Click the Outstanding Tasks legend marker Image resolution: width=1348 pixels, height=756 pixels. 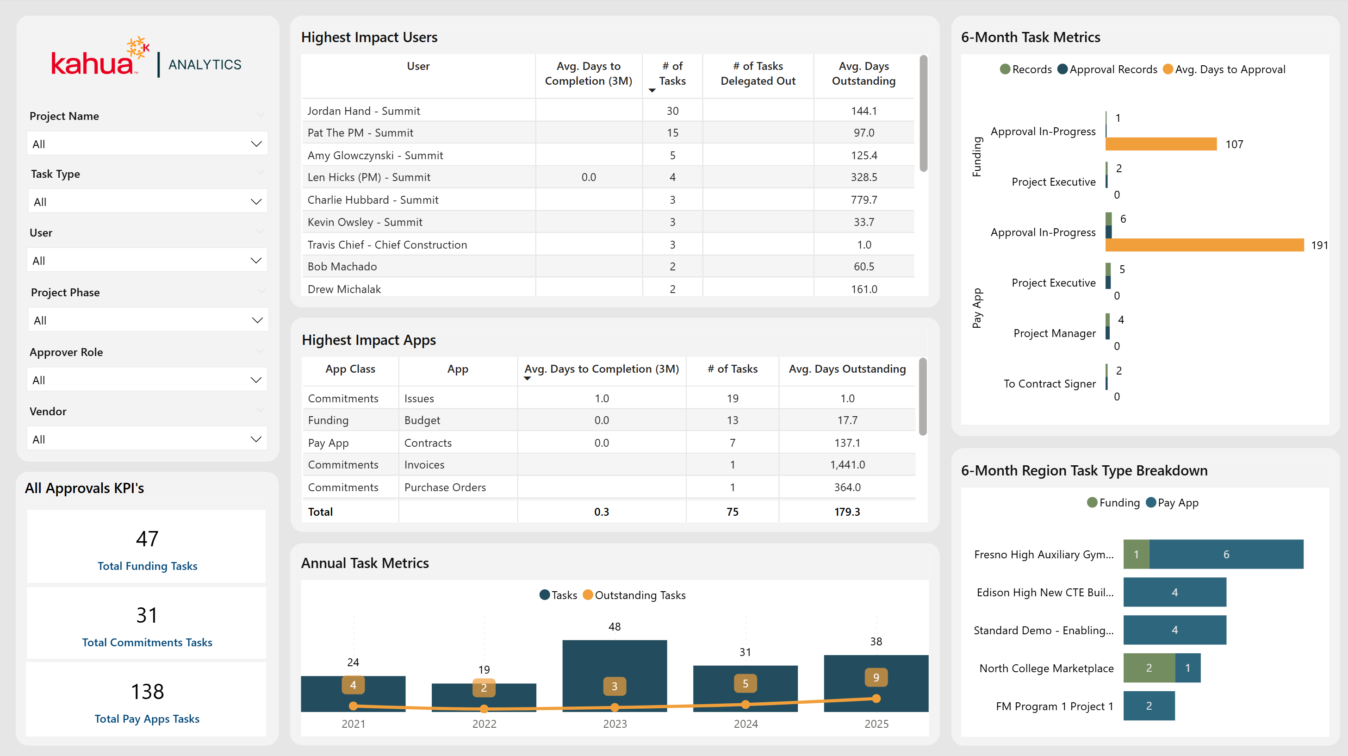pyautogui.click(x=587, y=595)
